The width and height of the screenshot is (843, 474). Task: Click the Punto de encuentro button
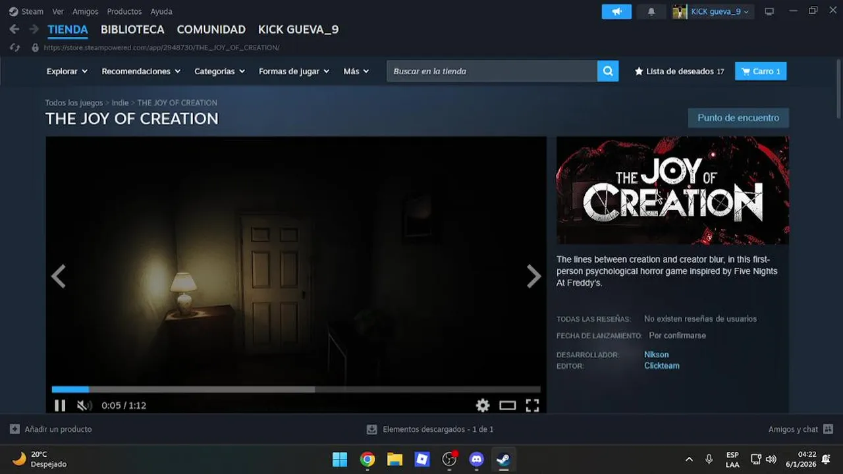(x=738, y=118)
